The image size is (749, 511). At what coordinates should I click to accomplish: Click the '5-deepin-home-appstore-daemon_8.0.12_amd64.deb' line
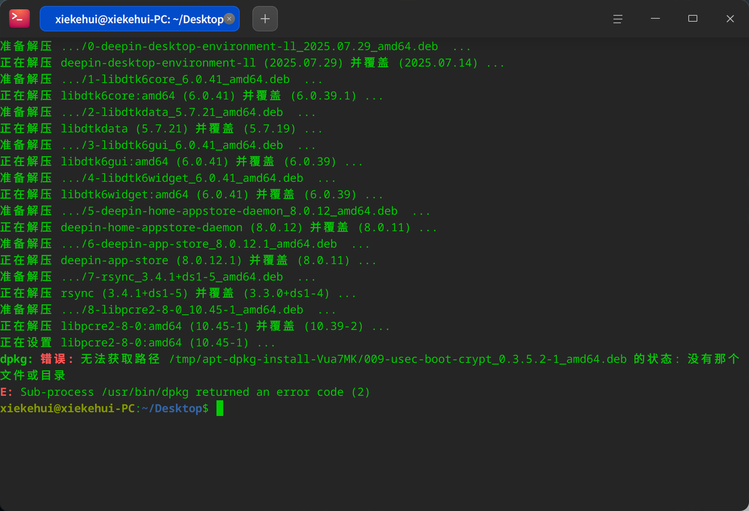(215, 211)
